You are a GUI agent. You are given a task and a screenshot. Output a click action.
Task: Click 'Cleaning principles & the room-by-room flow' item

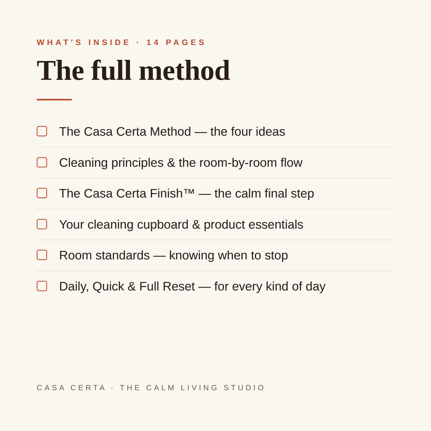[181, 163]
